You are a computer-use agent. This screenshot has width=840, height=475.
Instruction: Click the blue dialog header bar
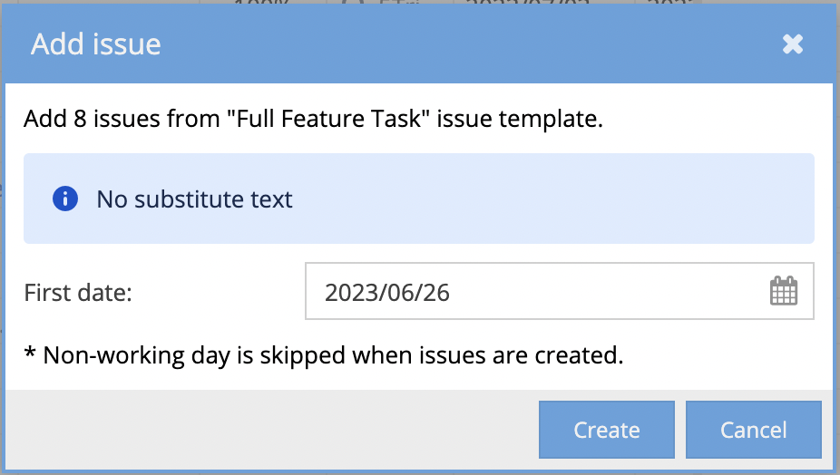pos(454,44)
